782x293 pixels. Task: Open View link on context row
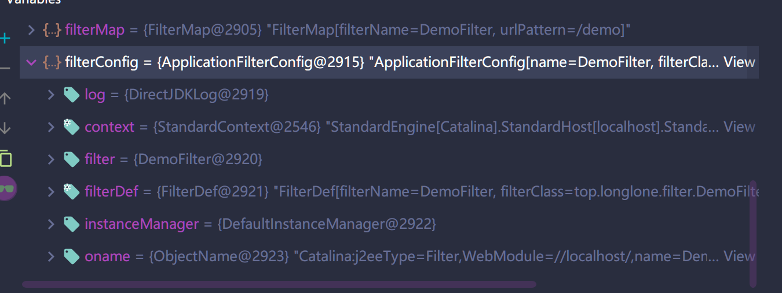click(x=740, y=127)
